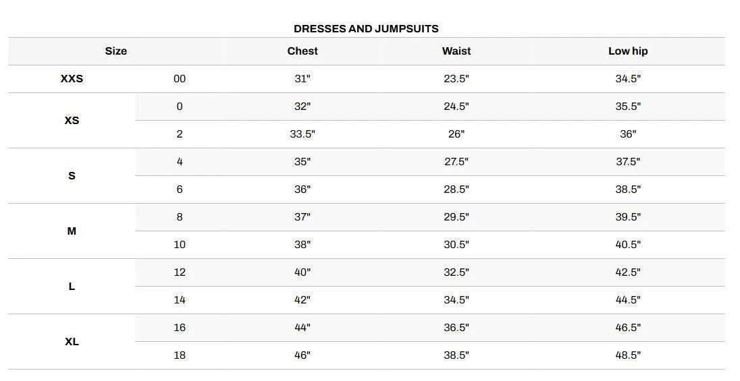Click the 40" chest value for size 12
740x381 pixels.
coord(302,272)
